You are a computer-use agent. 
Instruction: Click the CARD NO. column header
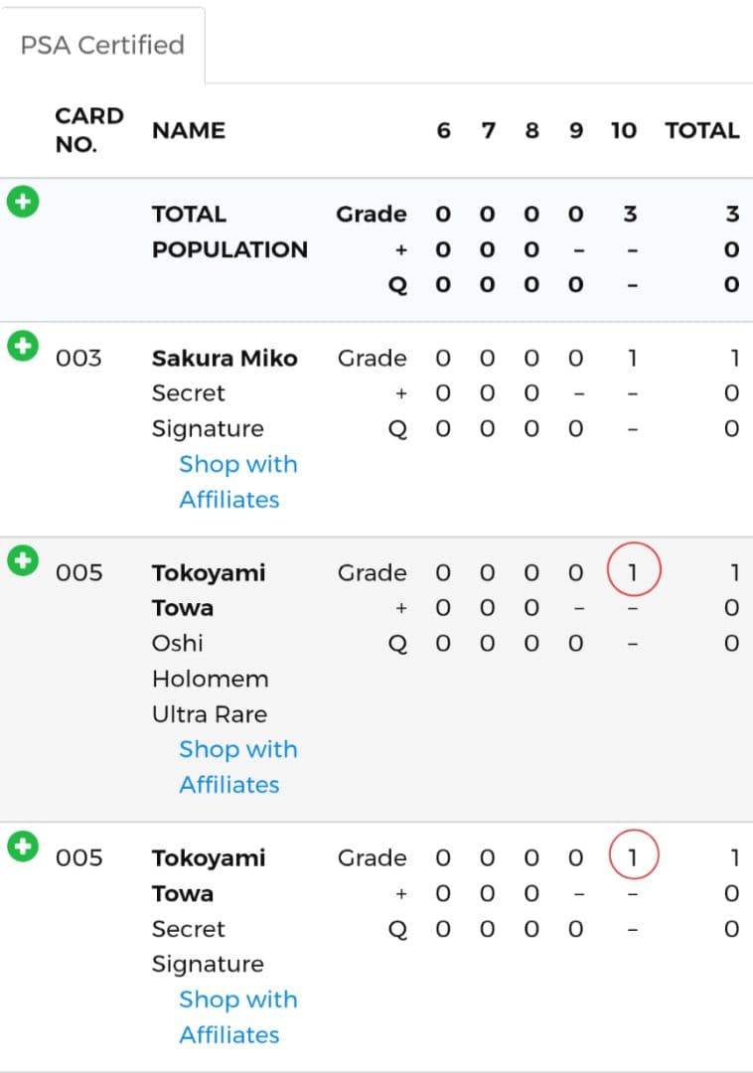(x=89, y=130)
